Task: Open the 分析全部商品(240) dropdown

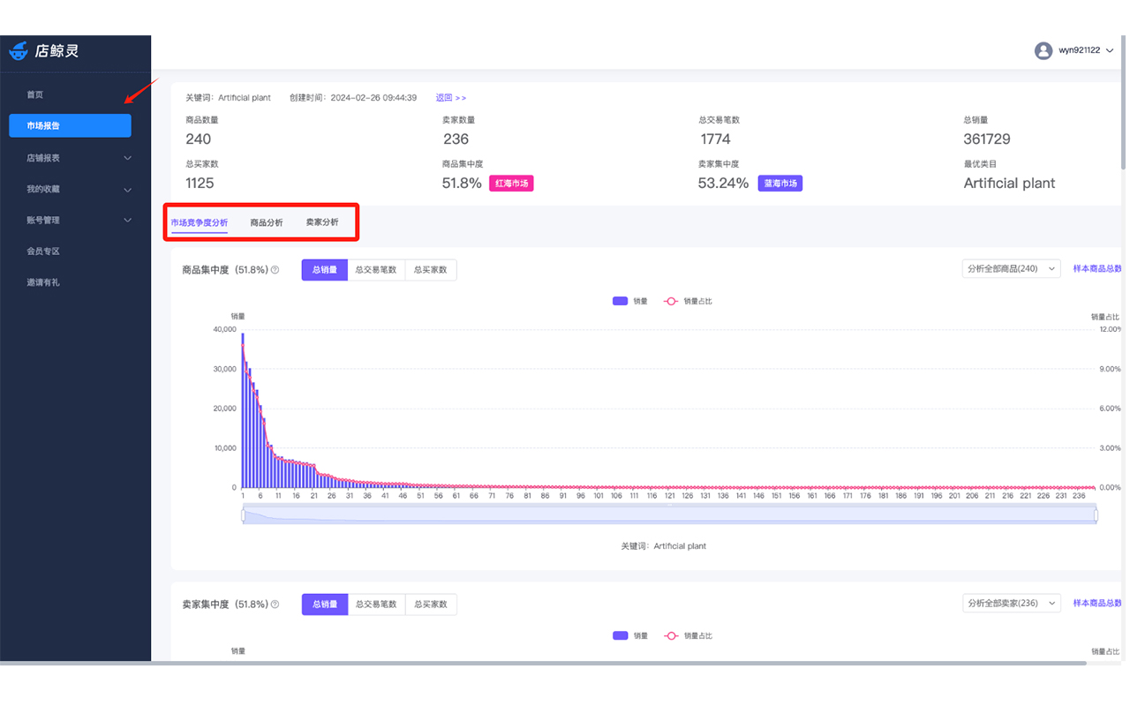Action: pos(1011,269)
